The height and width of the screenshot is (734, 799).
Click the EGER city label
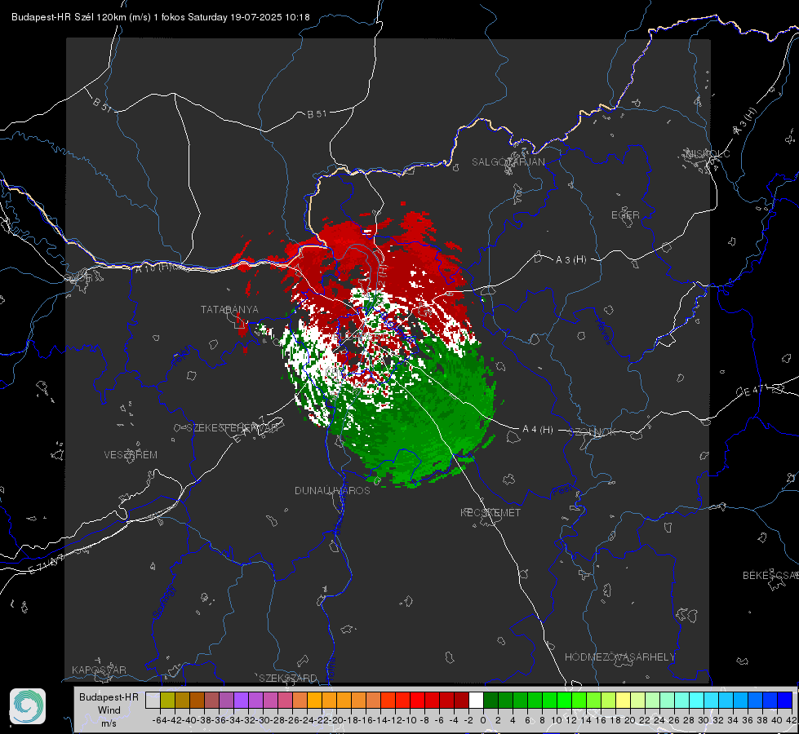pyautogui.click(x=625, y=215)
